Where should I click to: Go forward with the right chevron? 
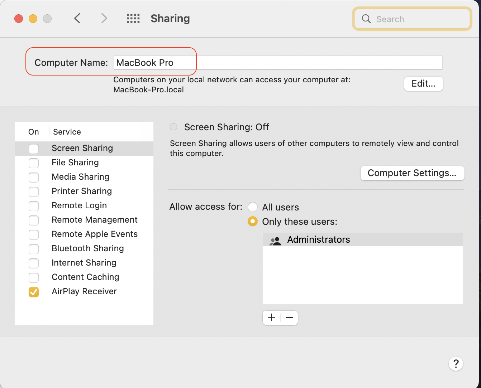(104, 18)
